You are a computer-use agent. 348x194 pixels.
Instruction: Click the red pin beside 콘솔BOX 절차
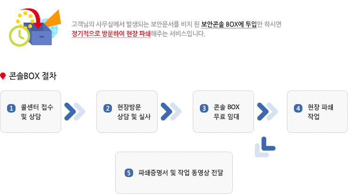pyautogui.click(x=3, y=76)
